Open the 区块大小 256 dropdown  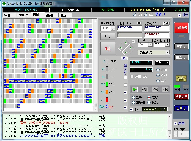(150, 45)
